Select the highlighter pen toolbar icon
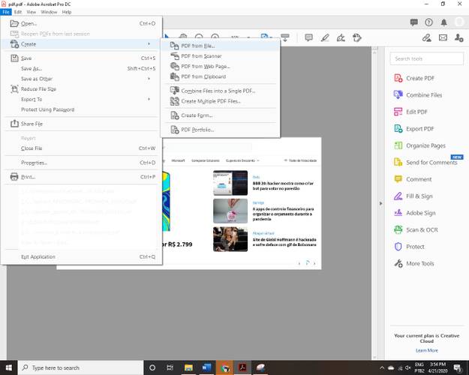Viewport: 469px width, 375px height. (325, 37)
